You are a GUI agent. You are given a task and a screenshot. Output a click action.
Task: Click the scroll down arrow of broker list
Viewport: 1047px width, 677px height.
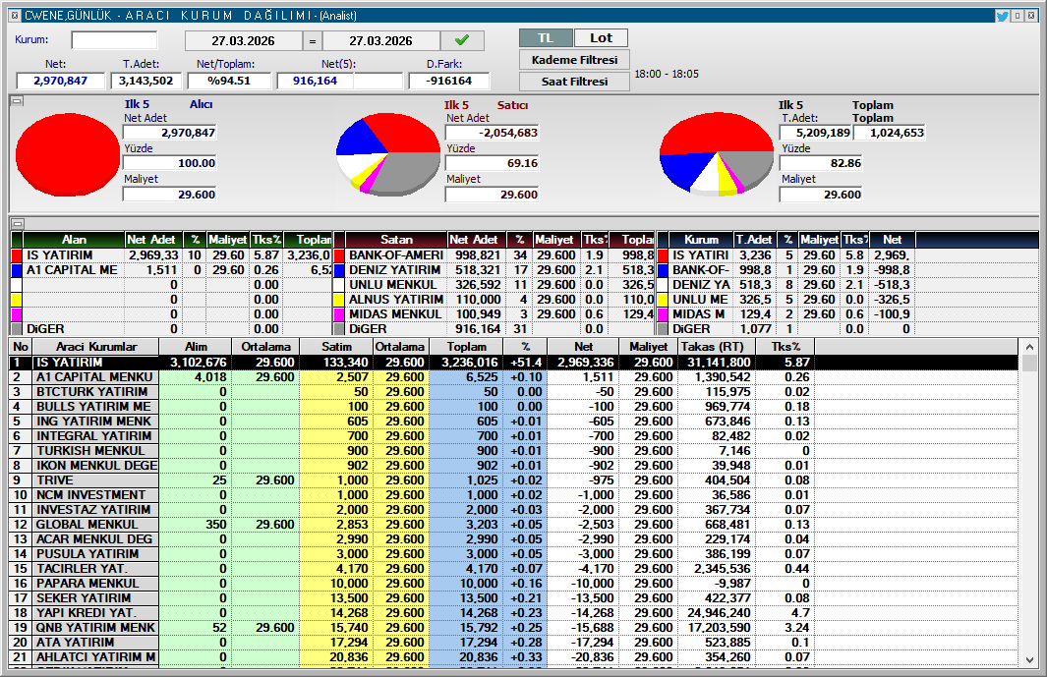(1029, 658)
